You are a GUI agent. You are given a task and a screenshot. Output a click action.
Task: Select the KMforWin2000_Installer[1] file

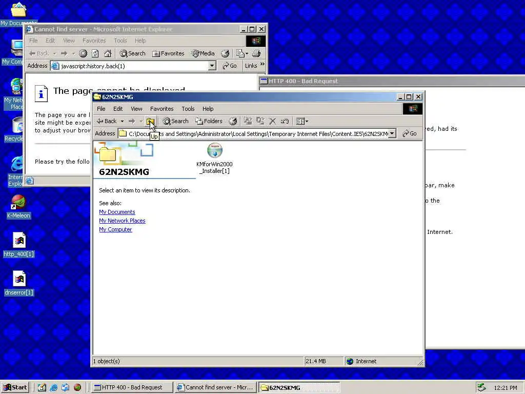[215, 159]
